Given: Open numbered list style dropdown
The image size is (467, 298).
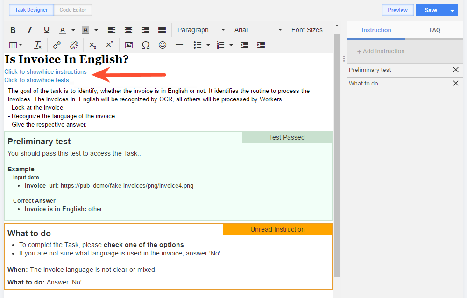Looking at the screenshot, I should pos(231,45).
